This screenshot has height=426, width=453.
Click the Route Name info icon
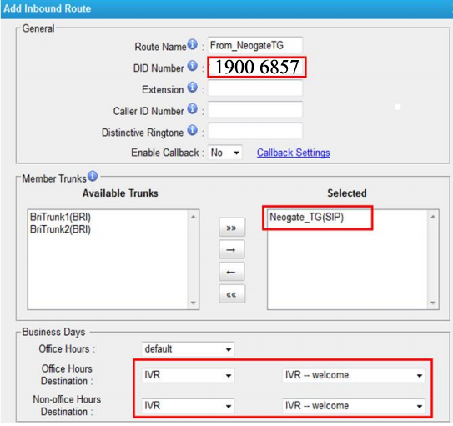pyautogui.click(x=193, y=44)
